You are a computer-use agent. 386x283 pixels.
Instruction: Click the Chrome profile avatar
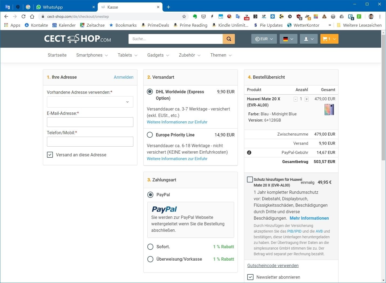coord(371,16)
